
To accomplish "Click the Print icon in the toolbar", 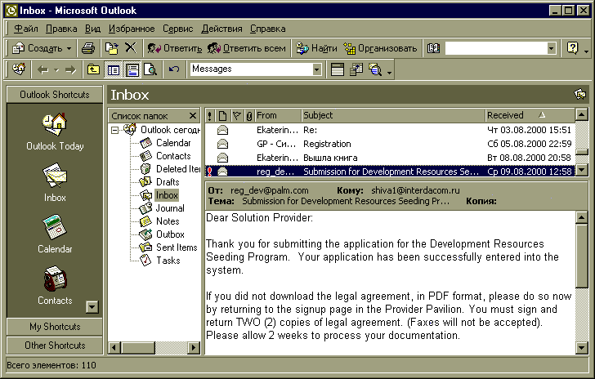I will pyautogui.click(x=88, y=48).
